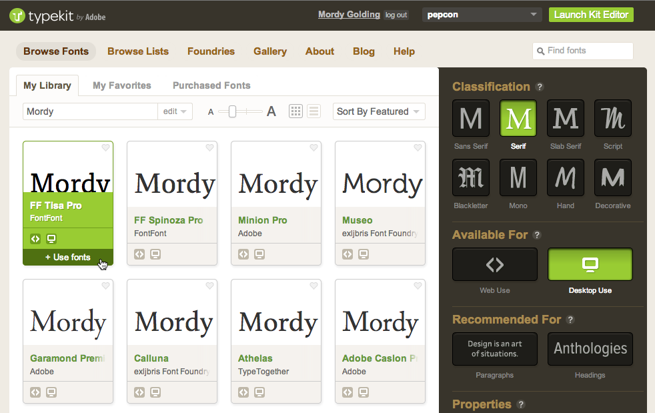Open the Browse Lists menu

coord(138,51)
